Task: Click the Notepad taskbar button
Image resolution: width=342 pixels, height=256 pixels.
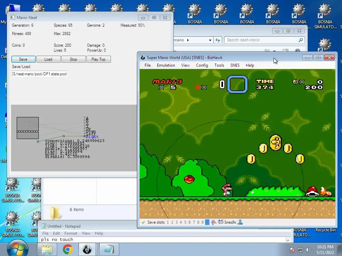Action: pos(109,249)
